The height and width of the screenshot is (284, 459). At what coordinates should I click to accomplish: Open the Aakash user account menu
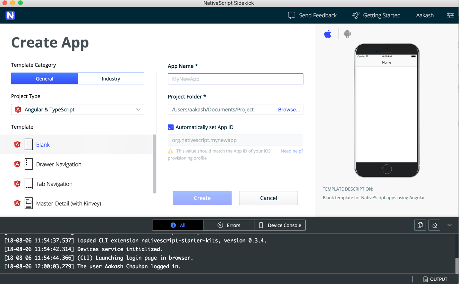coord(425,15)
